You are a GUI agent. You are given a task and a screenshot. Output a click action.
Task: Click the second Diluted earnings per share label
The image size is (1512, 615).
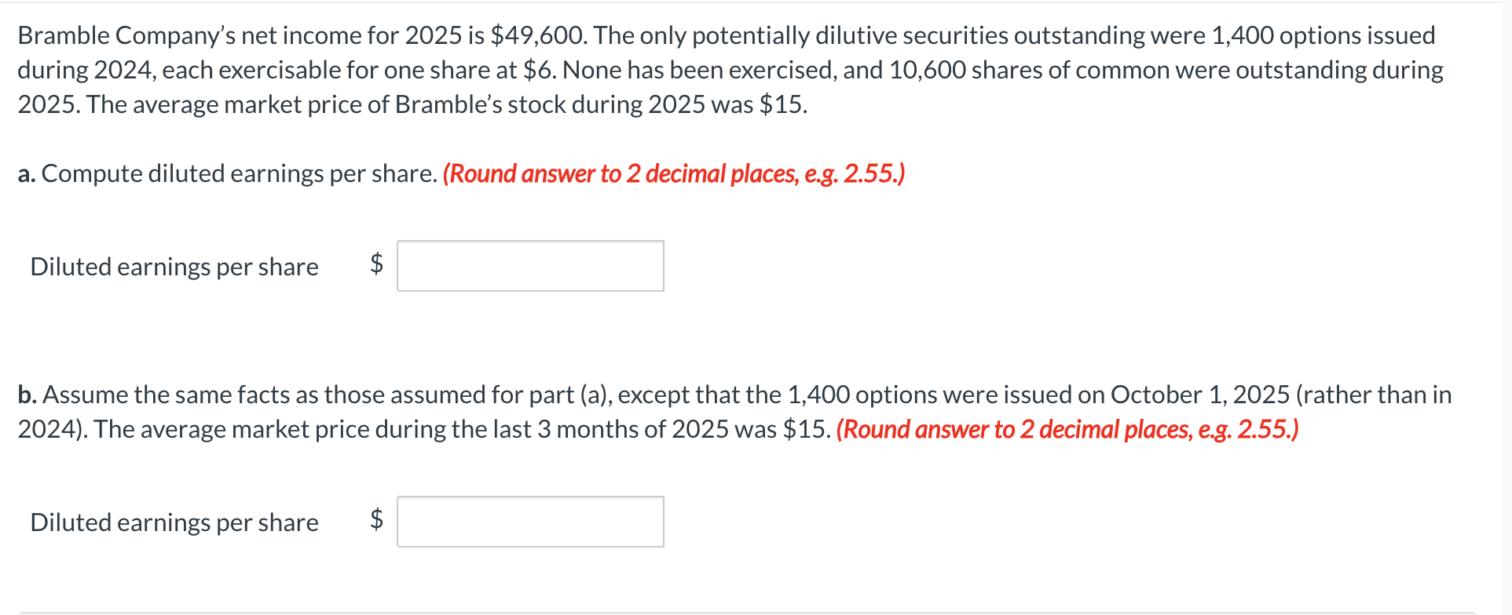pyautogui.click(x=174, y=521)
